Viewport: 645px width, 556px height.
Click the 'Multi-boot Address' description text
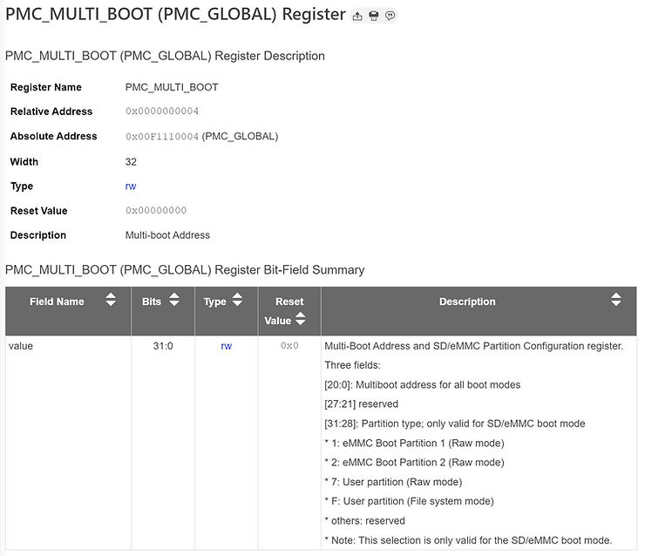click(167, 235)
